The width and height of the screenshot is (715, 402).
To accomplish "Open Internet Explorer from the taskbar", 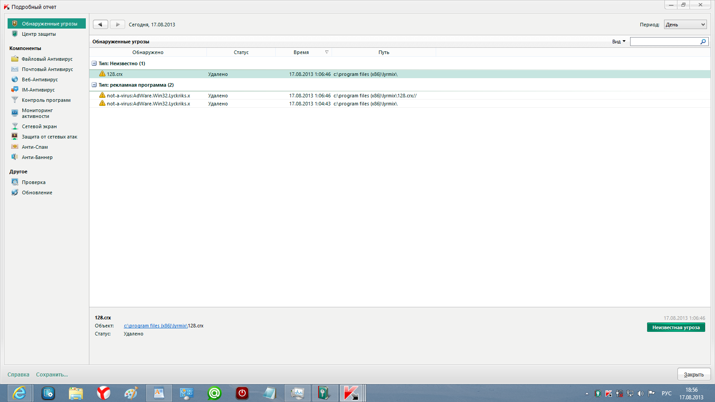I will pos(19,393).
